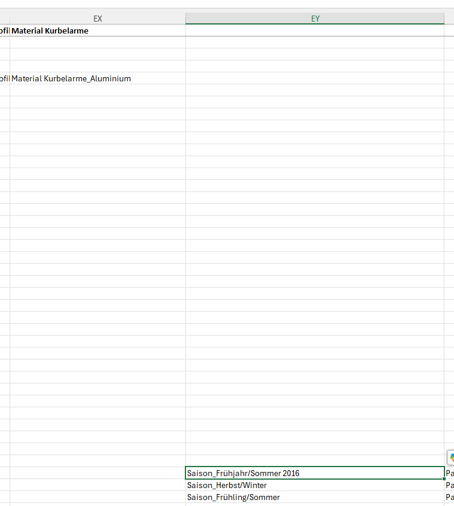Select column EX by its header
The width and height of the screenshot is (454, 506).
(97, 19)
